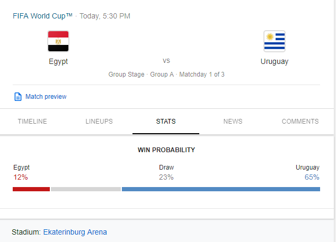Click the Draw 23% percentage
Viewport: 336px width, 242px height.
[x=166, y=177]
